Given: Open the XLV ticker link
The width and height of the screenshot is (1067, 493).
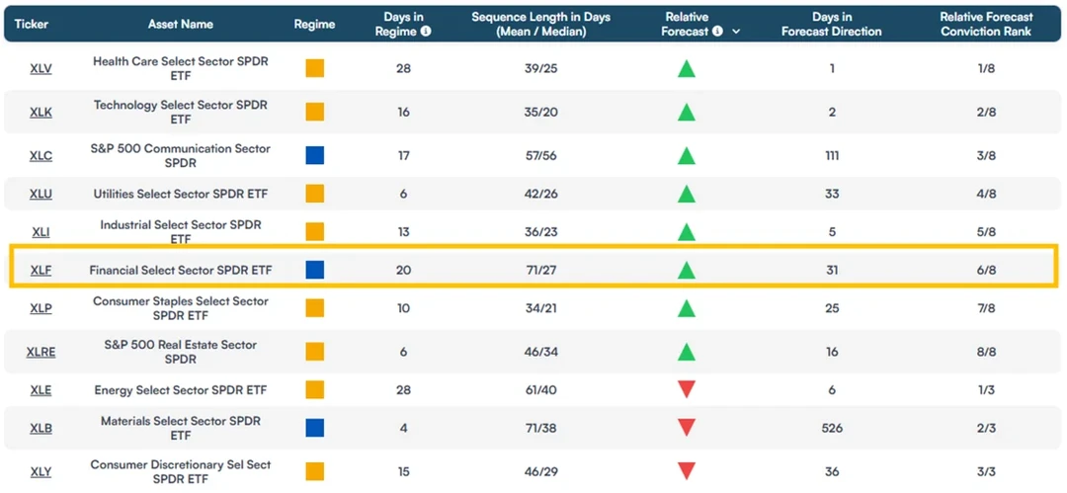Looking at the screenshot, I should (41, 69).
